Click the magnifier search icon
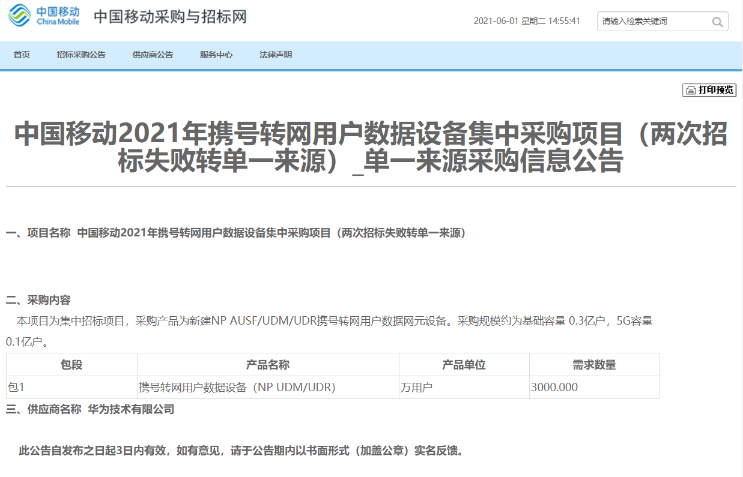Viewport: 743px width, 477px height. [x=717, y=22]
